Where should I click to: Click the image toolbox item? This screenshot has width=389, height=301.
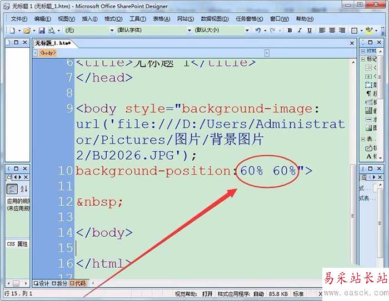(x=371, y=128)
